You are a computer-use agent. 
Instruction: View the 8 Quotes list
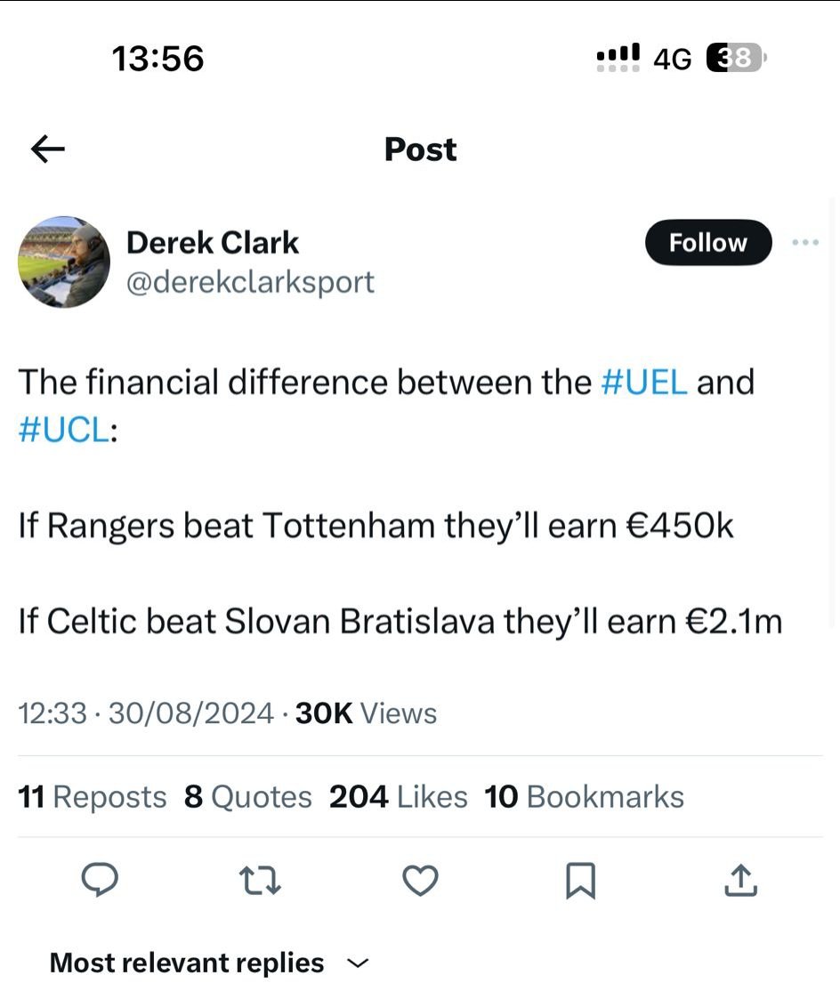(x=248, y=797)
